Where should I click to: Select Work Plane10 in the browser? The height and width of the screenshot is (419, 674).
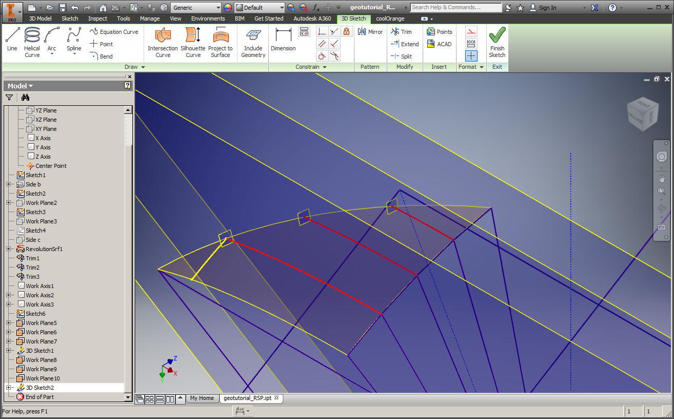[43, 378]
